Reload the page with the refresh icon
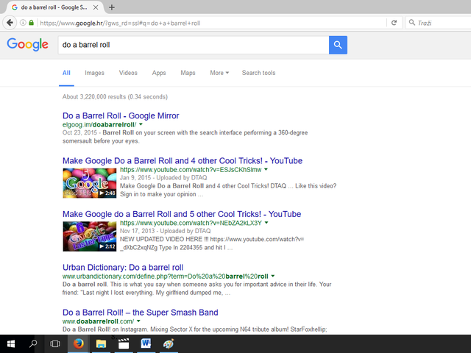Screen dimensions: 471x353 [x=394, y=23]
